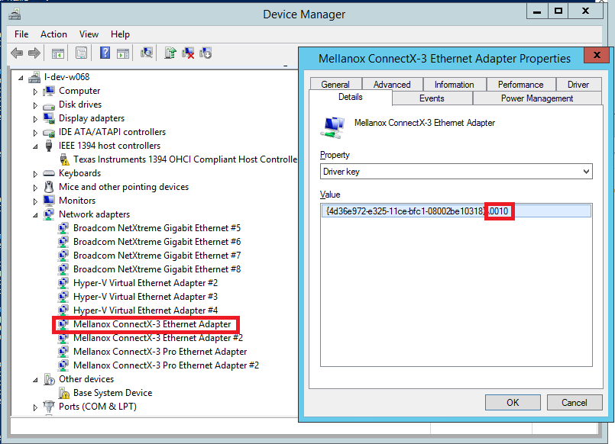615x444 pixels.
Task: Open the Action menu
Action: point(53,34)
